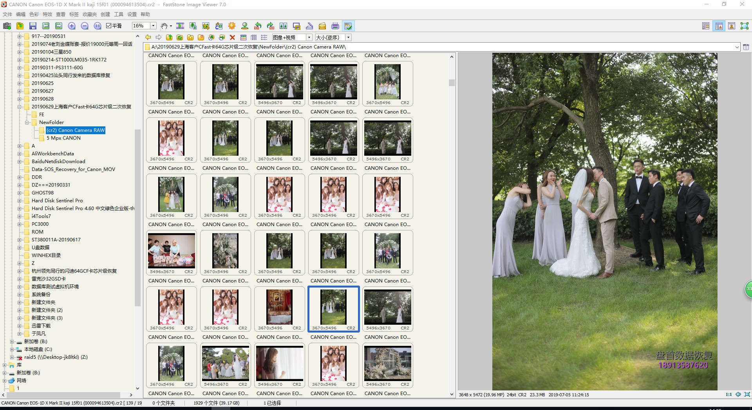
Task: Open the settings icon at toolbar end
Action: pos(348,26)
